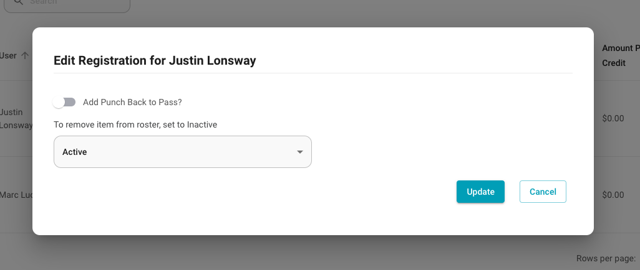Expand the status dropdown's caret arrow
Image resolution: width=640 pixels, height=270 pixels.
299,152
